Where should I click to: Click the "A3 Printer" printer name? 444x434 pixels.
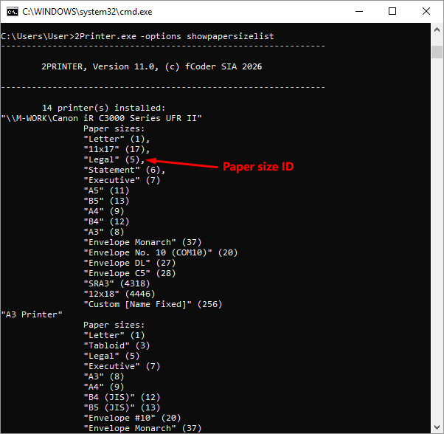pyautogui.click(x=32, y=314)
